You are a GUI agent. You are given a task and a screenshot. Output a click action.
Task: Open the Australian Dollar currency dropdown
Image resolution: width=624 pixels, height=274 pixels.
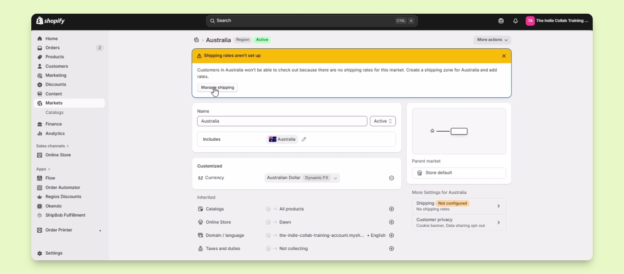tap(302, 178)
